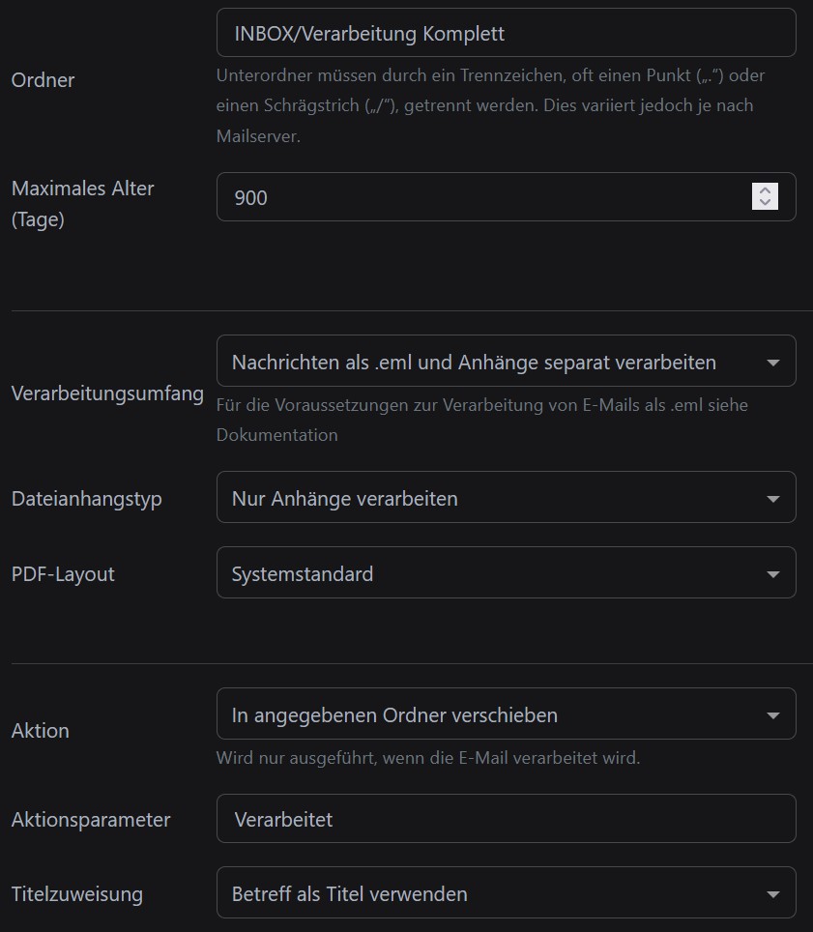813x932 pixels.
Task: Open the PDF-Layout dropdown
Action: (506, 573)
